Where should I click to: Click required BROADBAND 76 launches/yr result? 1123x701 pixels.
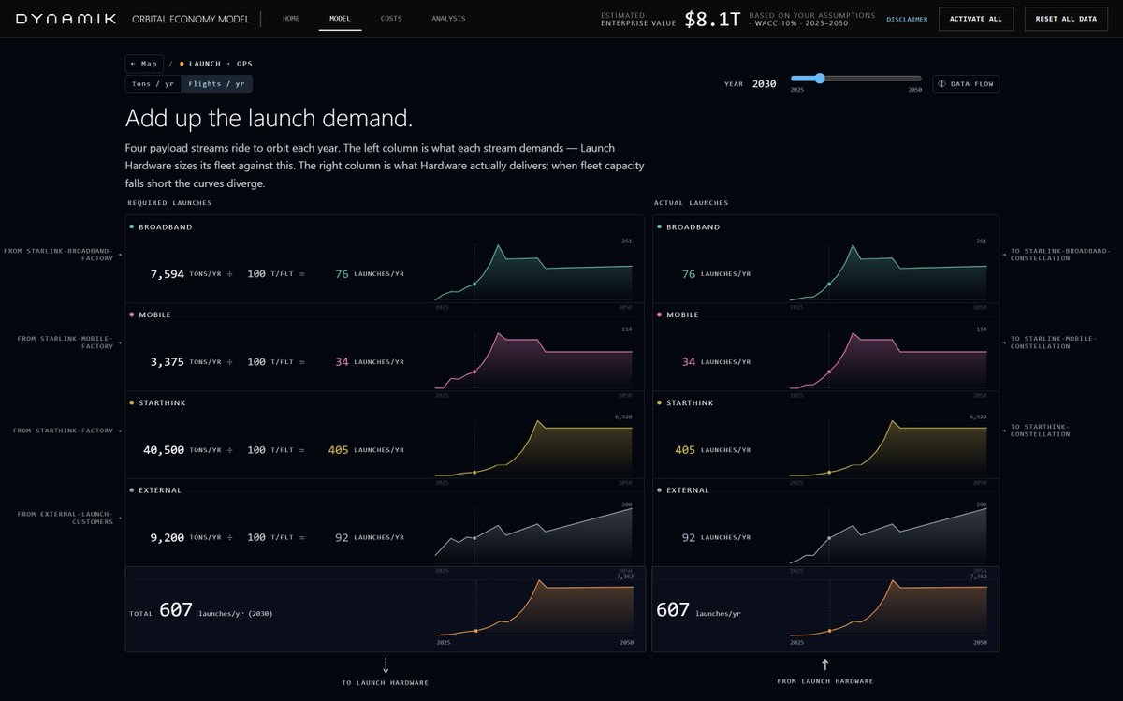click(370, 274)
